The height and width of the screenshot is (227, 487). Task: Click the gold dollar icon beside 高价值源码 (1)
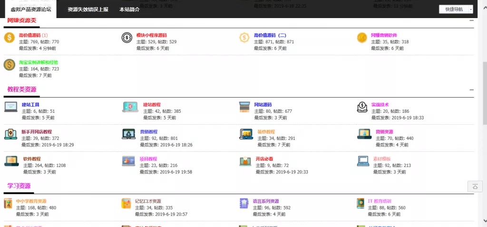pos(10,38)
